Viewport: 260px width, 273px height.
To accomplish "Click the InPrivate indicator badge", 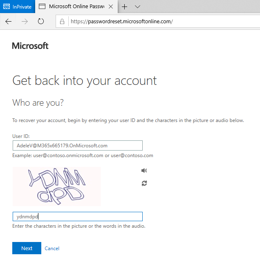I will (18, 7).
